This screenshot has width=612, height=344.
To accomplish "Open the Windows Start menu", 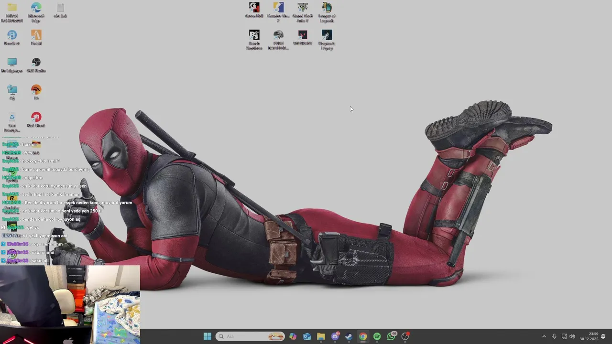I will pyautogui.click(x=207, y=336).
